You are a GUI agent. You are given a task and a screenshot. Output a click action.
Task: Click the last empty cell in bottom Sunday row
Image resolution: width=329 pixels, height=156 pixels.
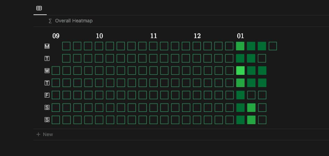[x=262, y=120]
